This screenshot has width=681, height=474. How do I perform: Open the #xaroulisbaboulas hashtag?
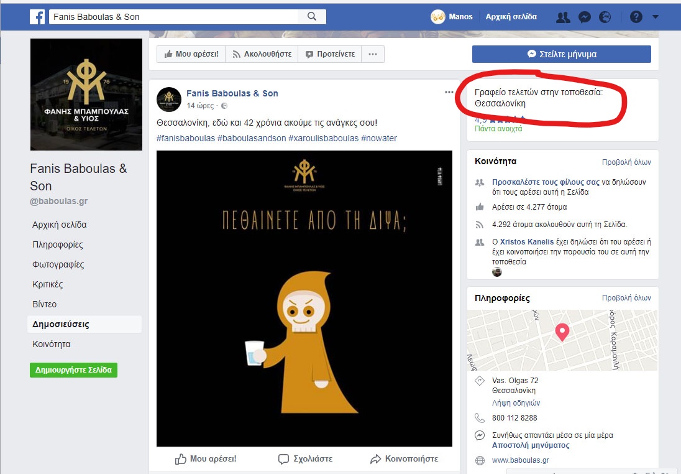324,138
